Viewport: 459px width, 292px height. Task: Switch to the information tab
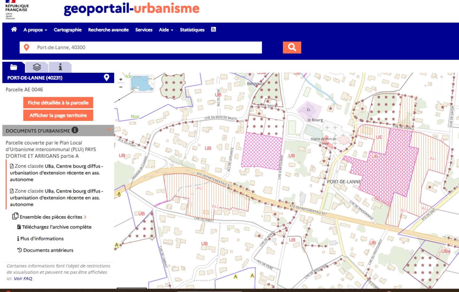60,67
